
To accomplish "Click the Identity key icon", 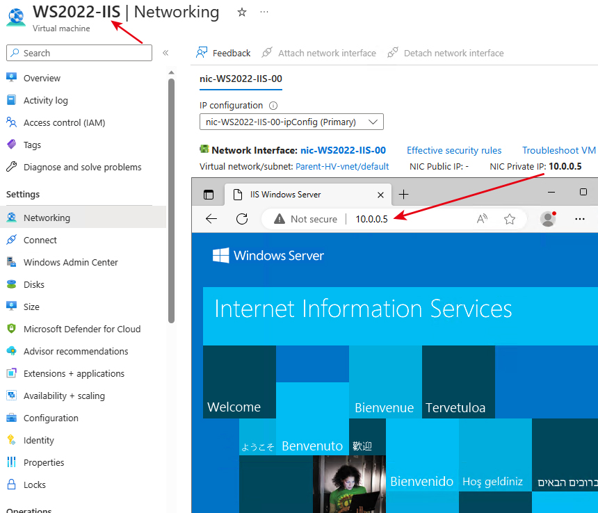I will click(11, 440).
